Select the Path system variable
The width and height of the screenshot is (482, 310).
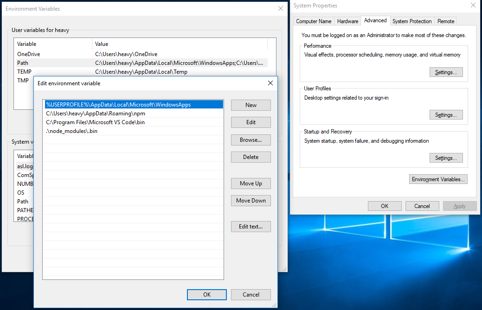pos(23,202)
